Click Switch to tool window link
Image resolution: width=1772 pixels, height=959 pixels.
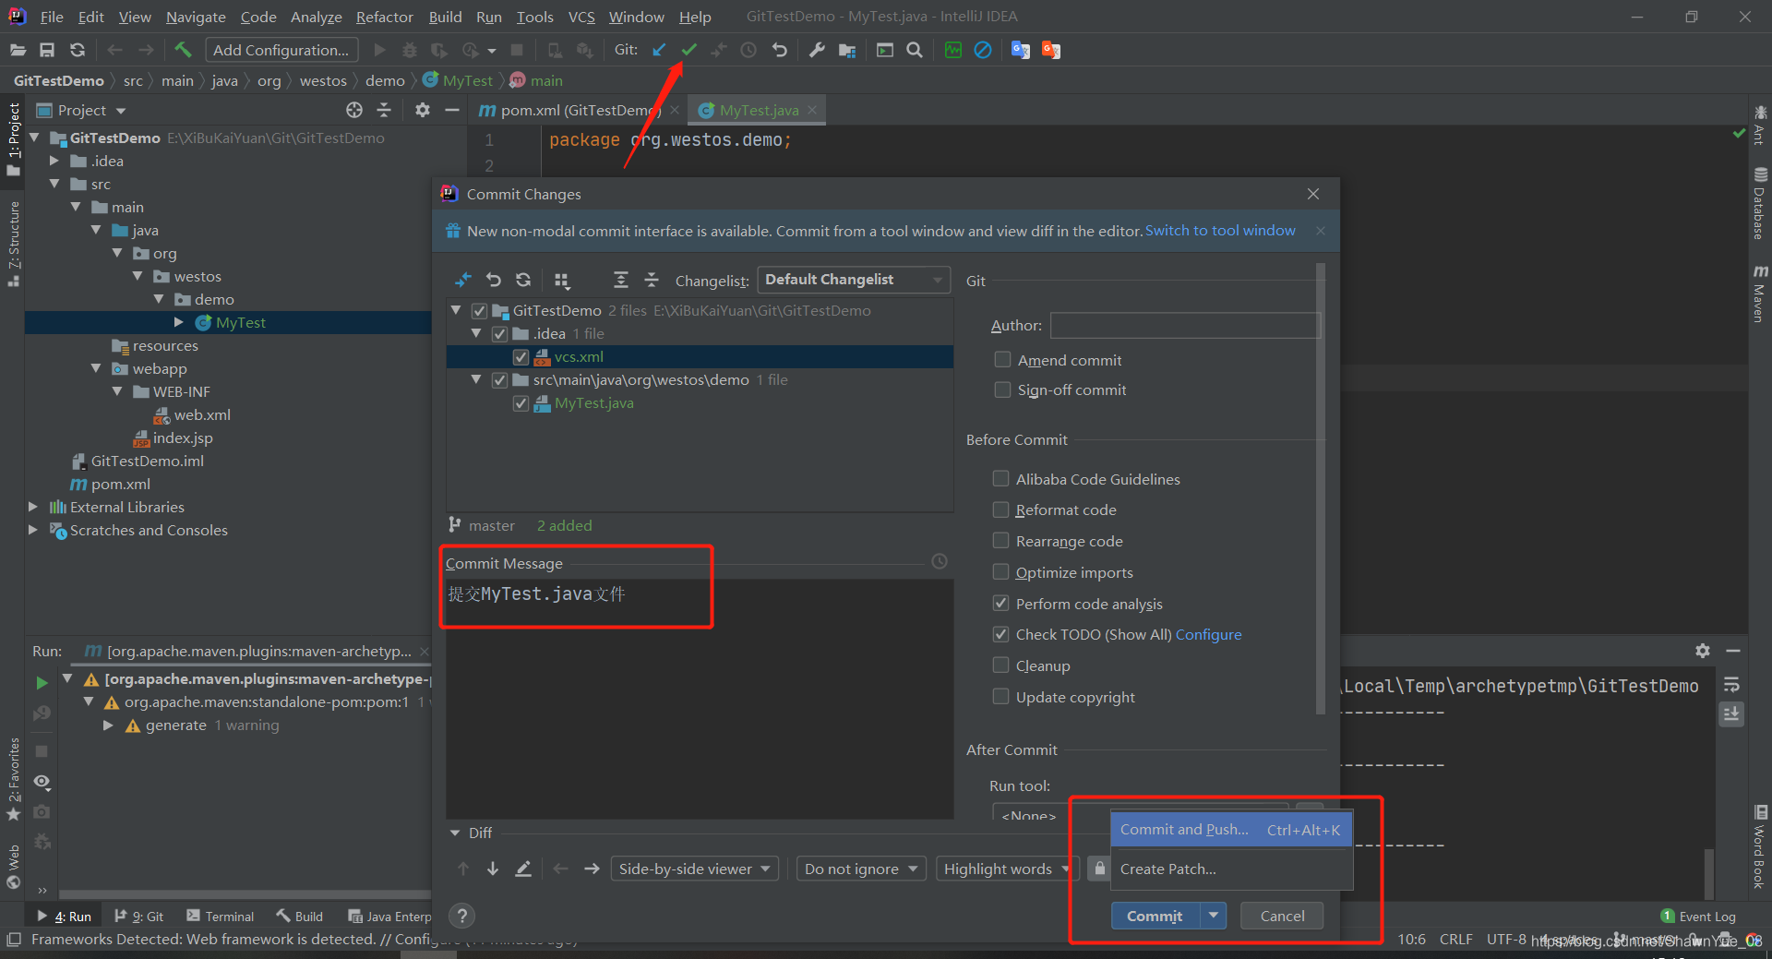click(x=1220, y=230)
